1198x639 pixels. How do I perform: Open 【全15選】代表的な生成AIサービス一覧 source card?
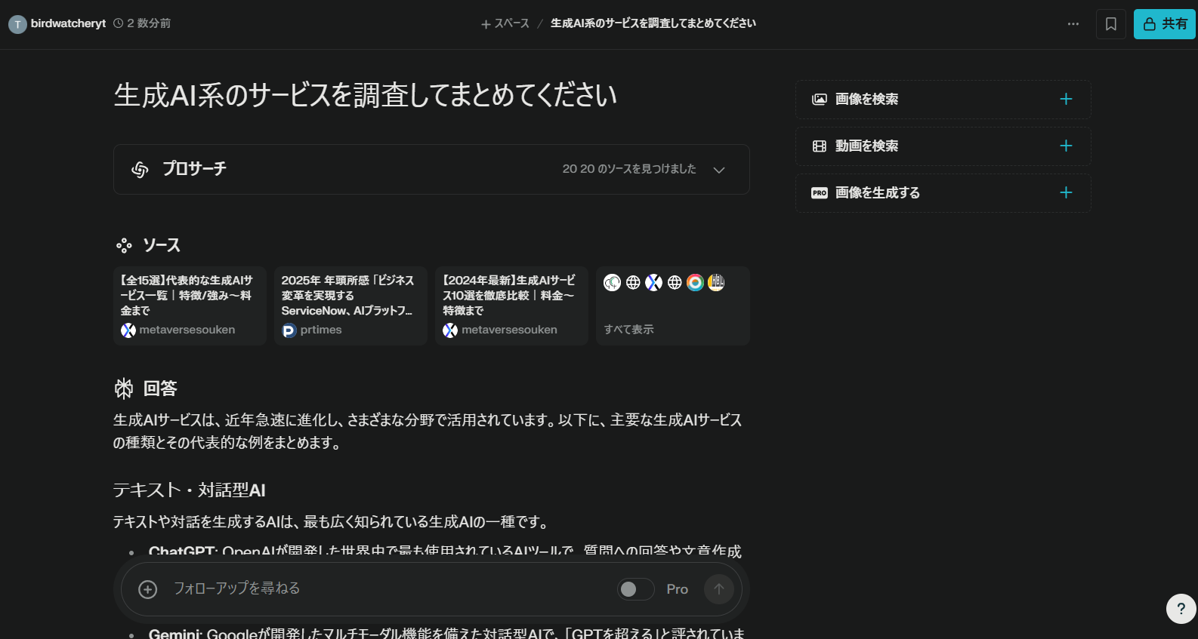190,306
